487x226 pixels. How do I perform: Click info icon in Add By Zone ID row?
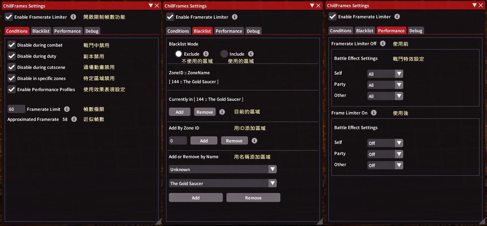tap(254, 141)
